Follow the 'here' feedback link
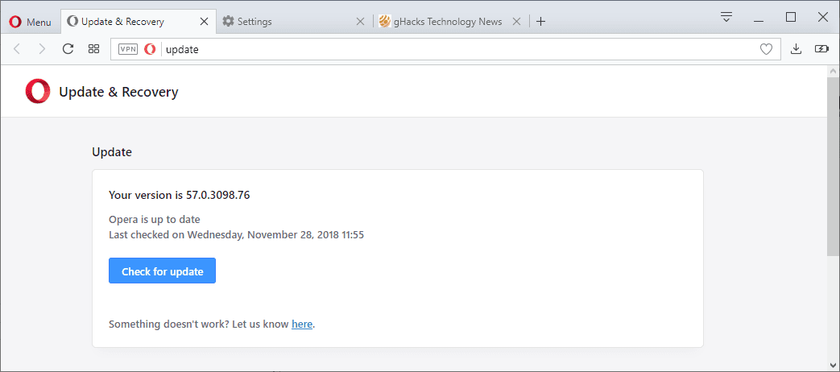The height and width of the screenshot is (372, 840). (x=301, y=324)
